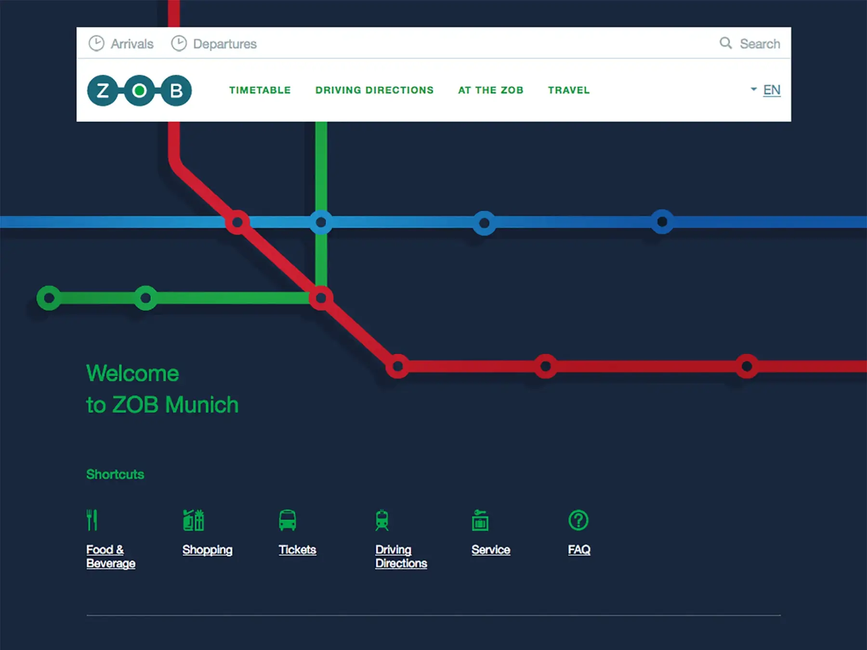This screenshot has width=867, height=650.
Task: Follow the Shopping shortcut link
Action: (x=207, y=550)
